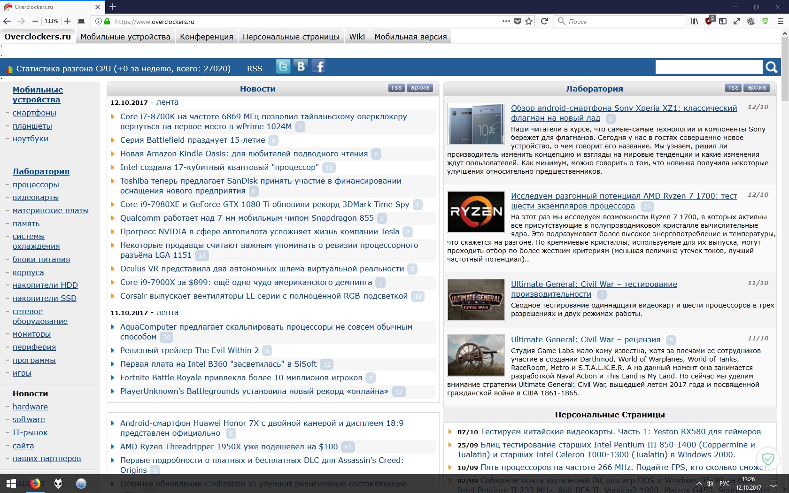Image resolution: width=789 pixels, height=493 pixels.
Task: Select the Overclockers.ru navigation tab
Action: (x=38, y=37)
